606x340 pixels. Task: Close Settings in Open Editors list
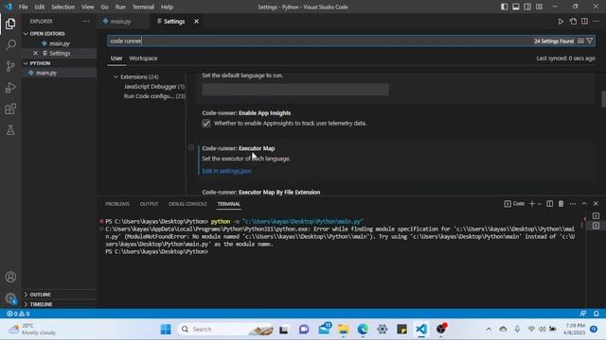coord(35,53)
